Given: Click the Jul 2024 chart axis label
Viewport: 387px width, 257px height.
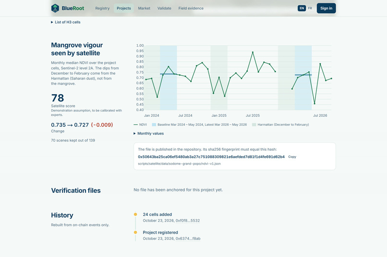Looking at the screenshot, I should point(185,115).
